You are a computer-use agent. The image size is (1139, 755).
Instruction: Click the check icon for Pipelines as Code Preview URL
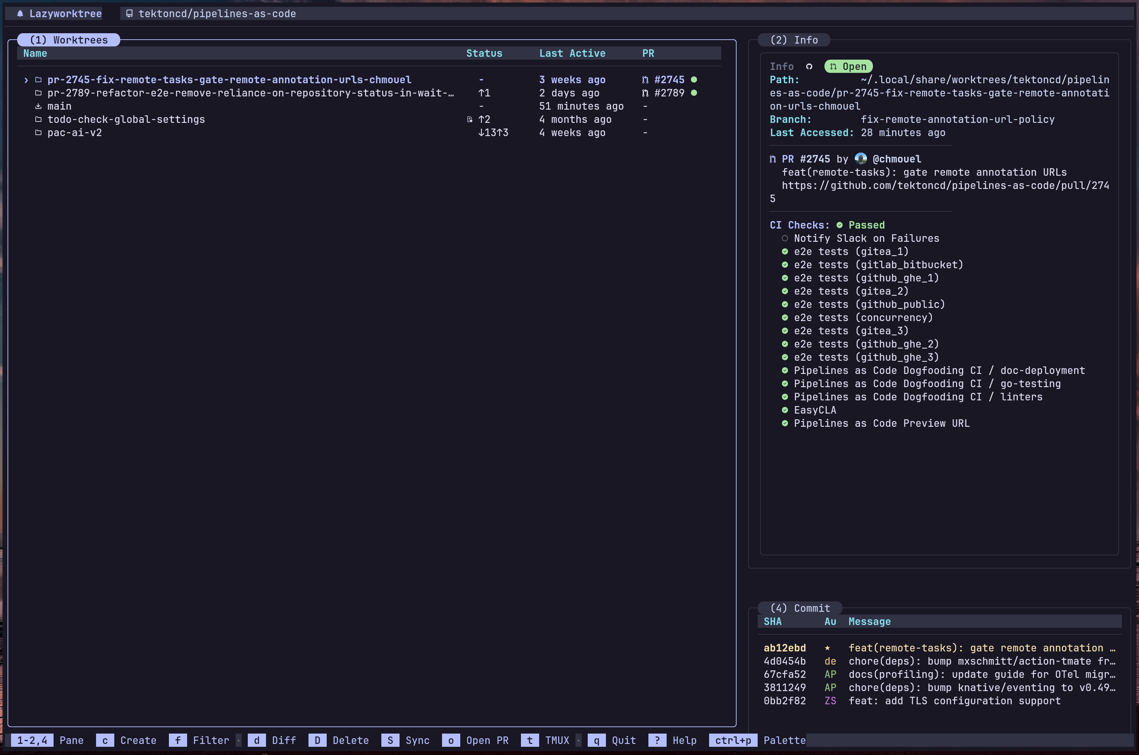pyautogui.click(x=785, y=423)
